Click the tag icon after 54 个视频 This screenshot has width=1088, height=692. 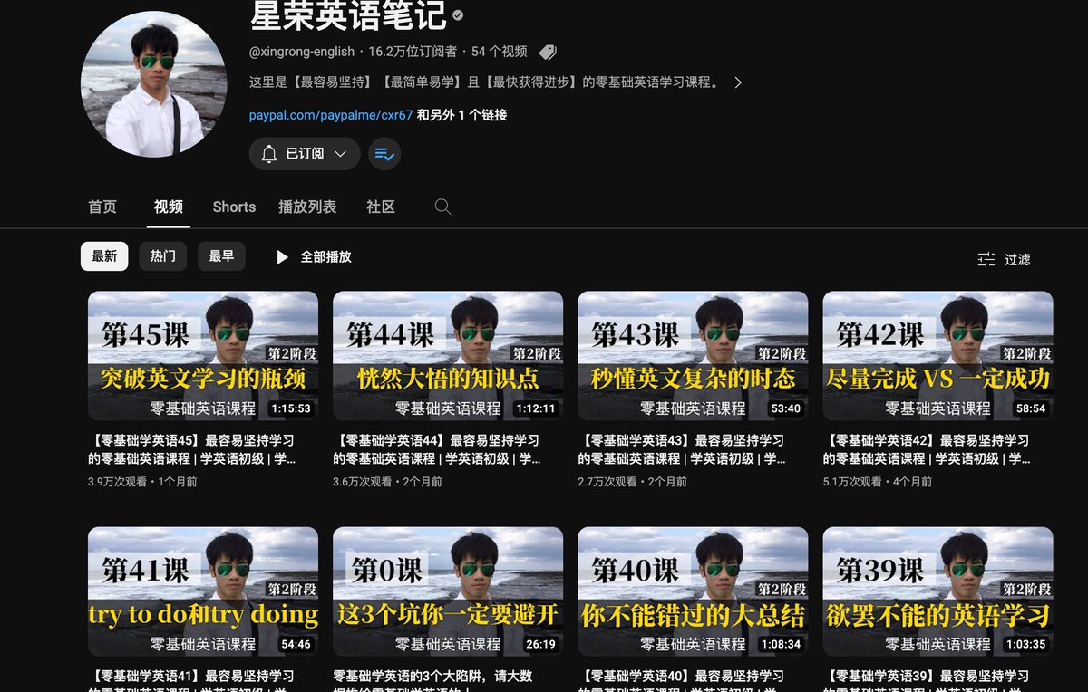547,52
